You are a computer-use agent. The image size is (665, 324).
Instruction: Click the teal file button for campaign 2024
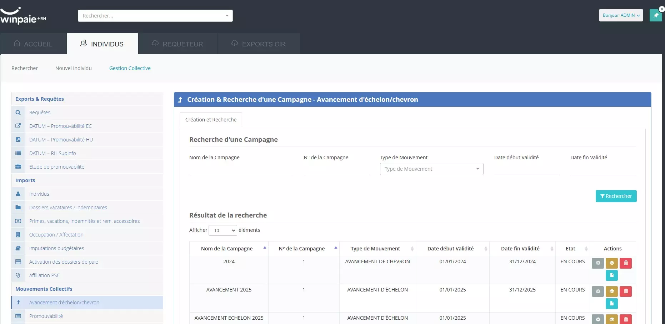pos(612,275)
